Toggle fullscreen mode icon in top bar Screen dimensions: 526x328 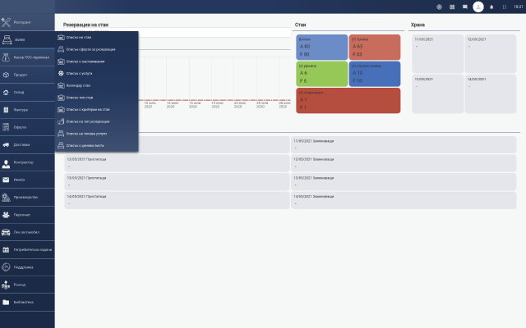(x=504, y=6)
